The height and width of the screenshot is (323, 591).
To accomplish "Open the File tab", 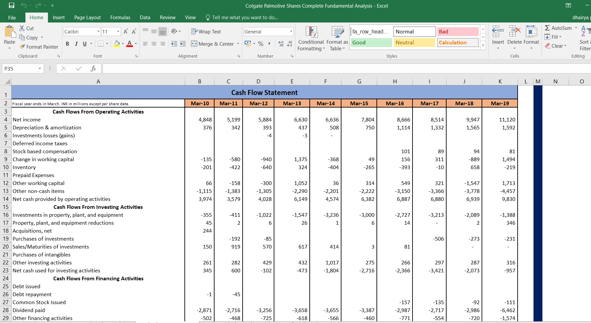I will (x=12, y=18).
